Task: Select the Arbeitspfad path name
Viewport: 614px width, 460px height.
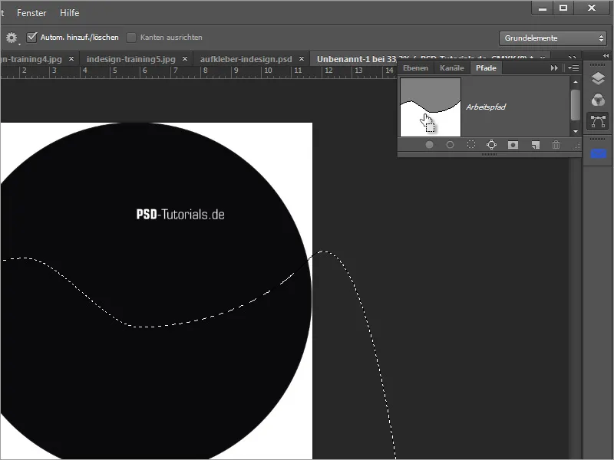Action: pyautogui.click(x=486, y=107)
